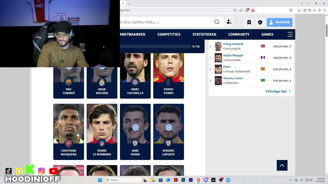Open the Brave Wallet icon
The height and width of the screenshot is (184, 328).
pyautogui.click(x=309, y=10)
